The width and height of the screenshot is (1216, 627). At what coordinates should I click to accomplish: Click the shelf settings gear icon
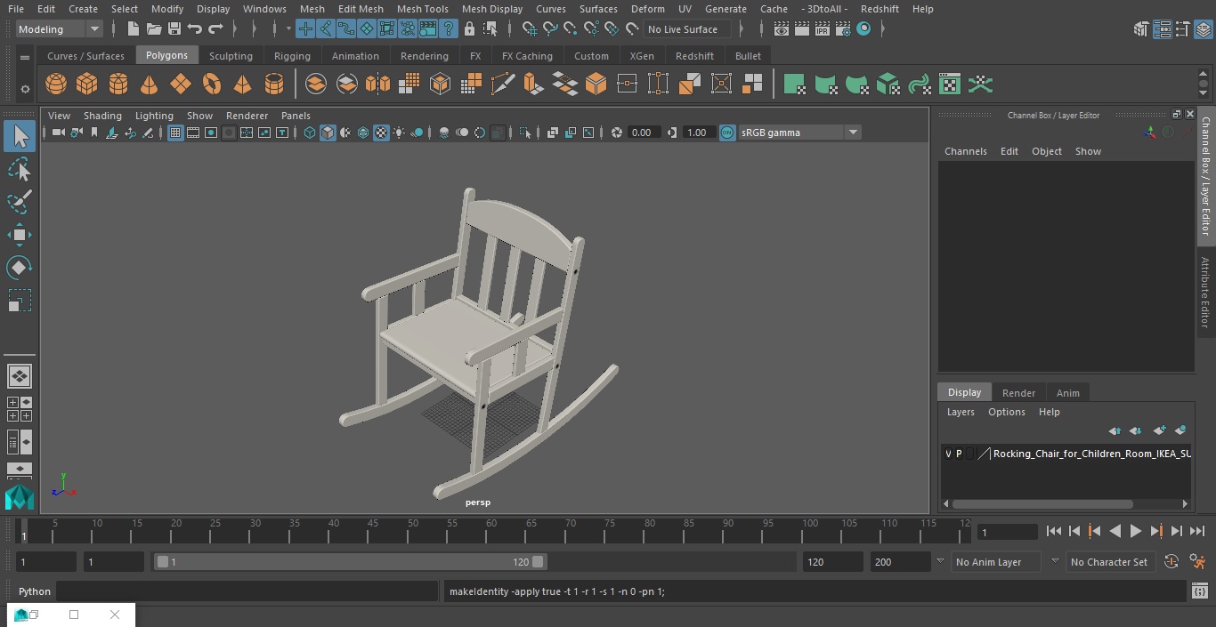[25, 89]
